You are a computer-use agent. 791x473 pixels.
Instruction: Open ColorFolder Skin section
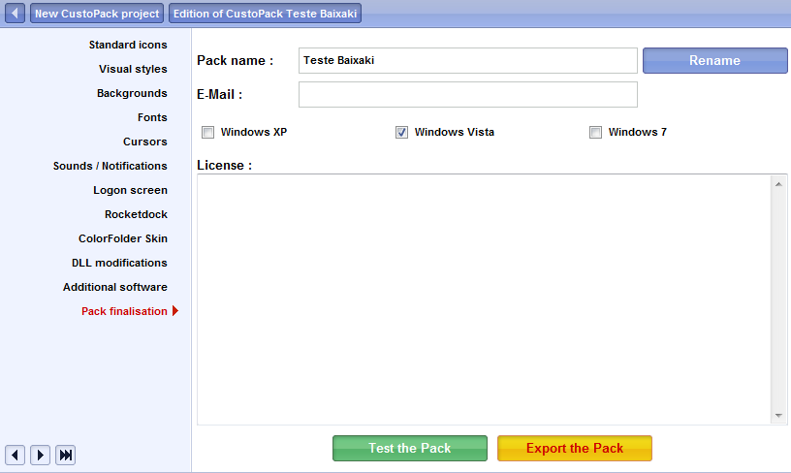(123, 238)
